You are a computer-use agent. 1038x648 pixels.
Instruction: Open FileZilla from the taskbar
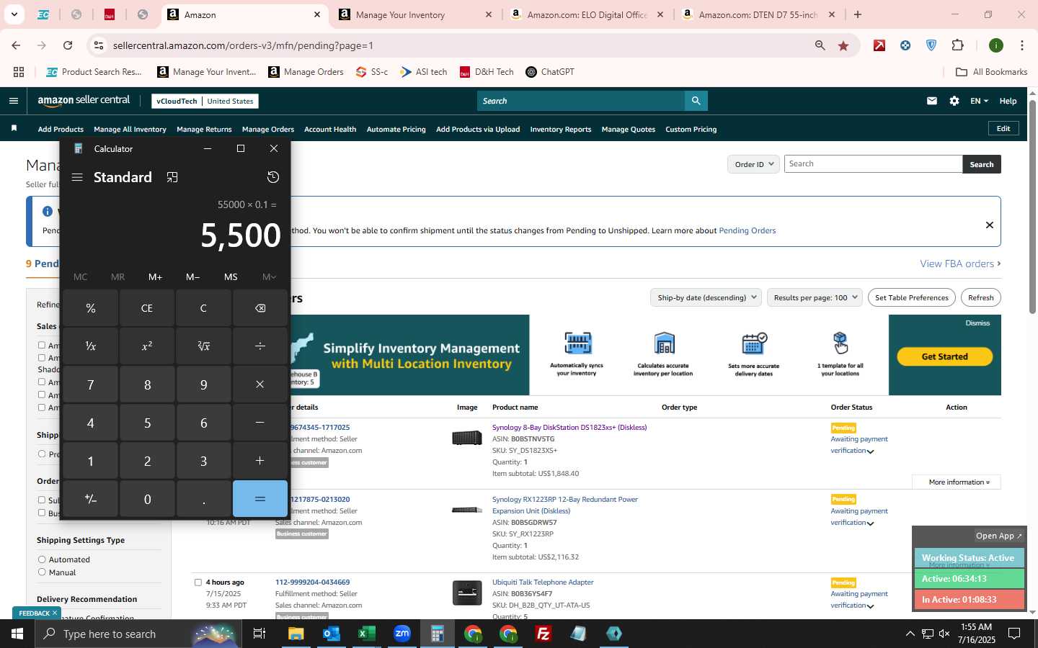[544, 634]
